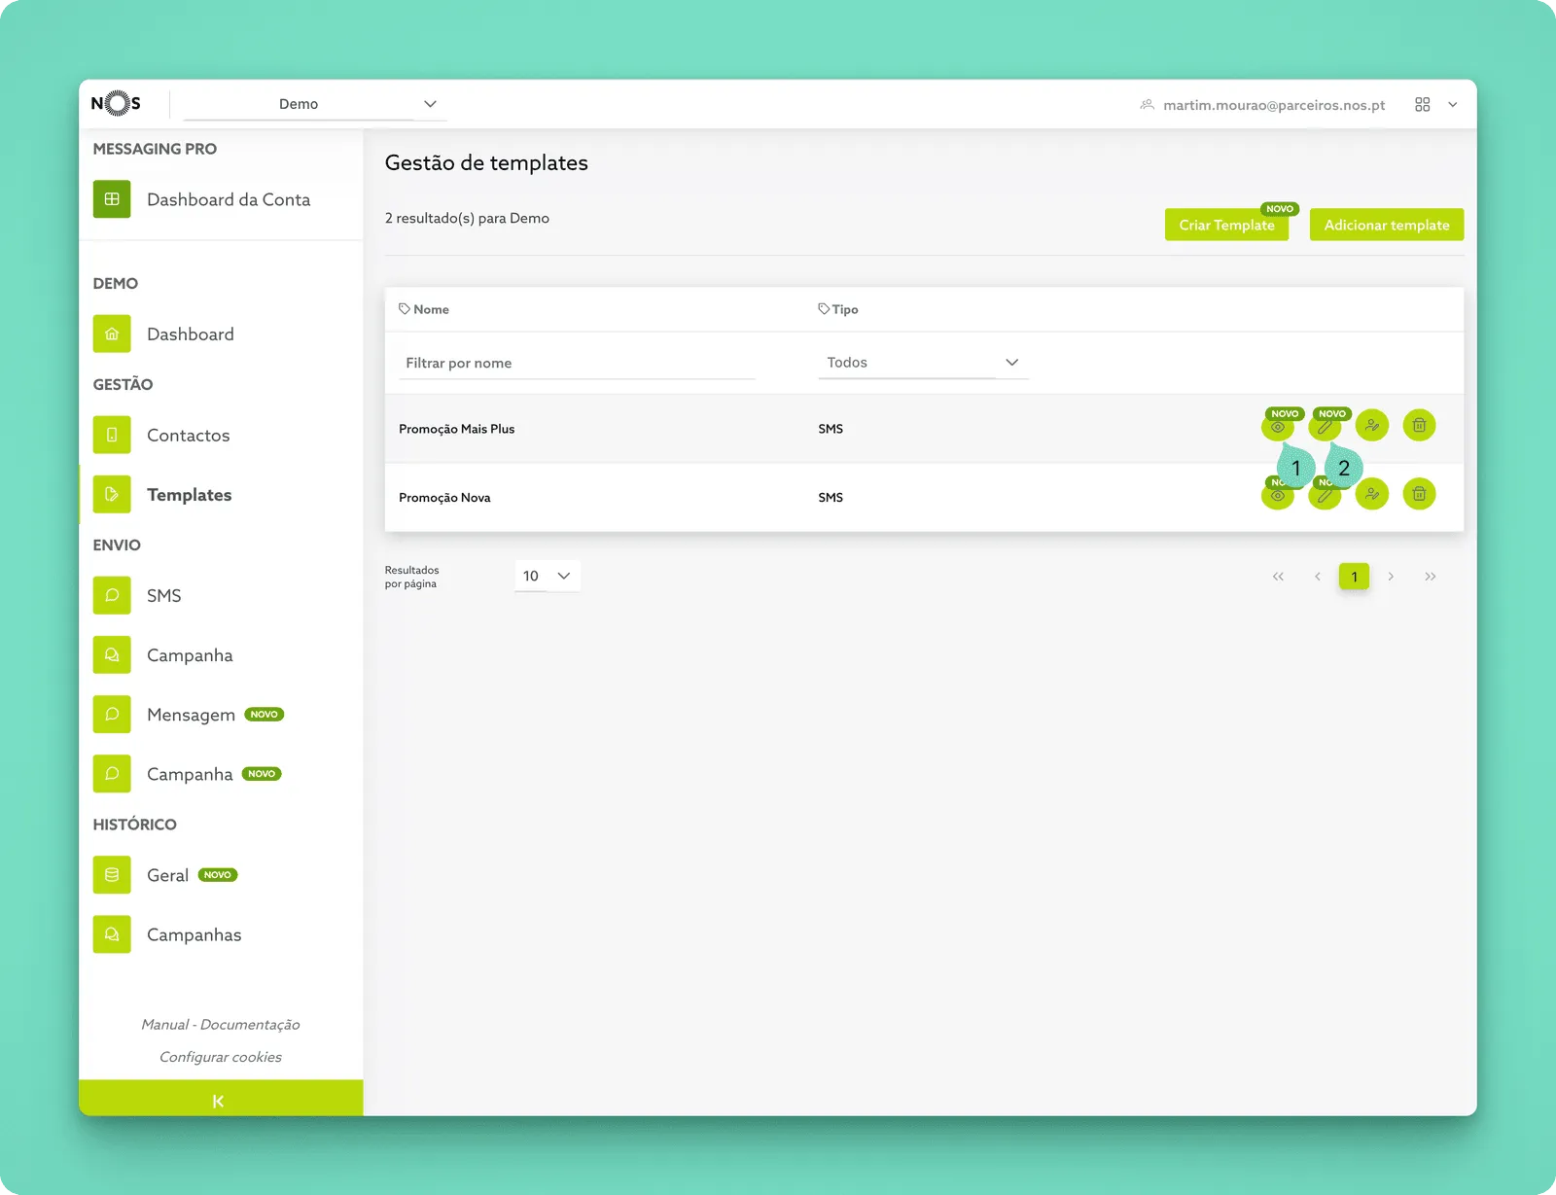Sort by Nome column header

pos(424,309)
